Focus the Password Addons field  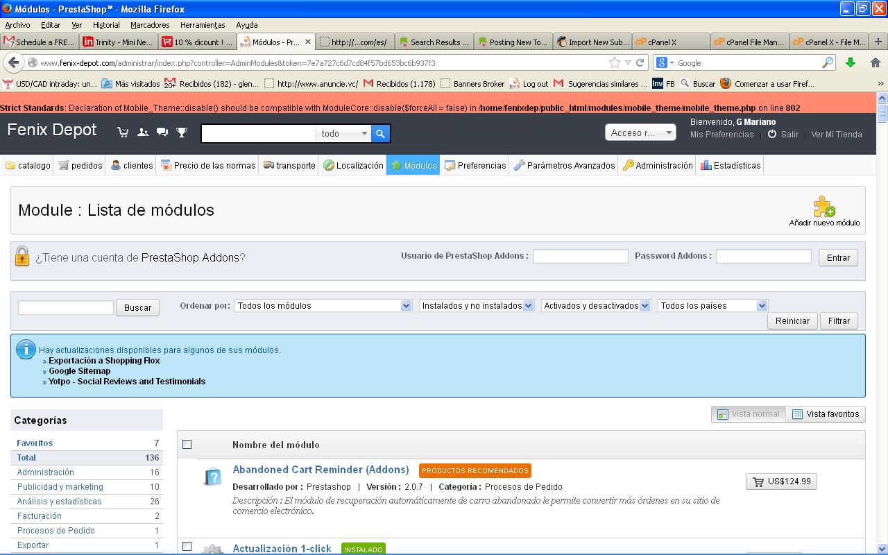coord(763,257)
